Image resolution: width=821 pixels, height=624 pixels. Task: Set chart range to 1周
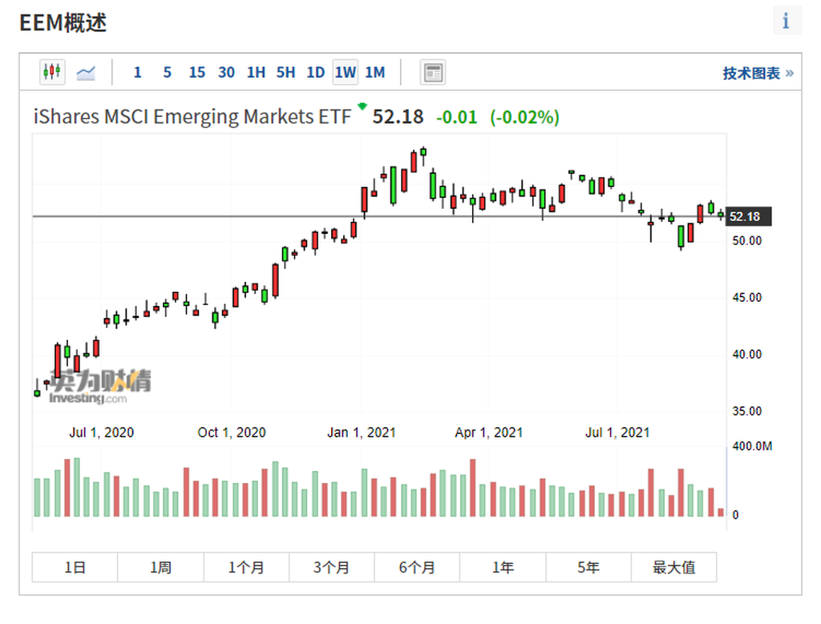pyautogui.click(x=160, y=567)
